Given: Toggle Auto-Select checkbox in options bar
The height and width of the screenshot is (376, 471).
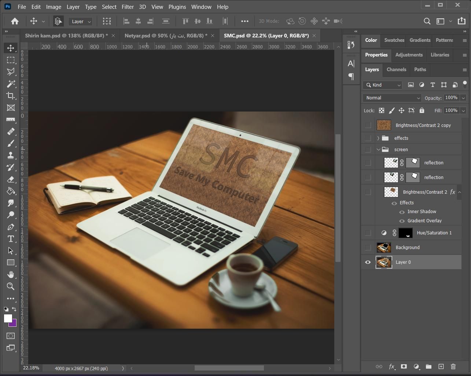Looking at the screenshot, I should click(58, 21).
